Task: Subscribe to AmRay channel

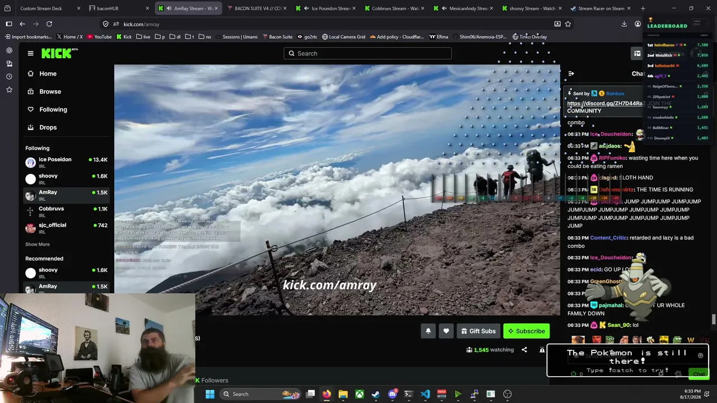Action: [527, 331]
